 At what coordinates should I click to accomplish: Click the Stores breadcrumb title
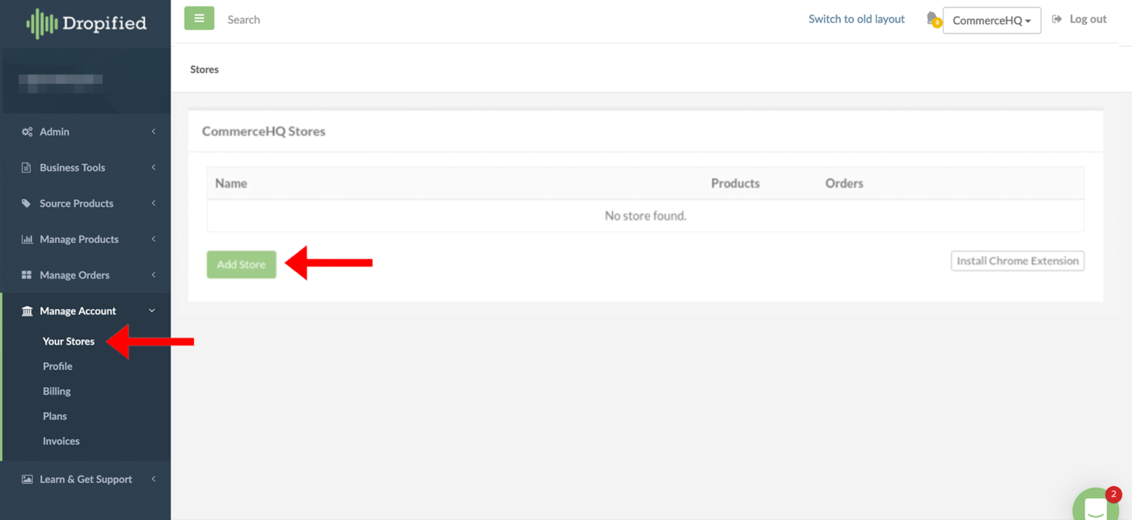(x=205, y=69)
